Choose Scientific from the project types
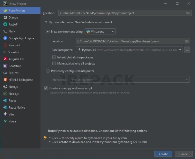The image size is (195, 159). pos(14,52)
